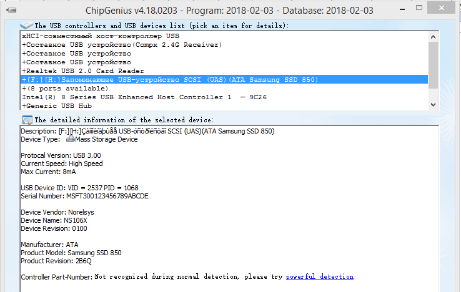The image size is (461, 292).
Task: Click the USB Device ID VID PID line
Action: [x=79, y=188]
